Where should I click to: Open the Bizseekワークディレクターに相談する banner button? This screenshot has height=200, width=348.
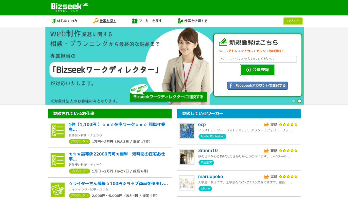point(168,97)
